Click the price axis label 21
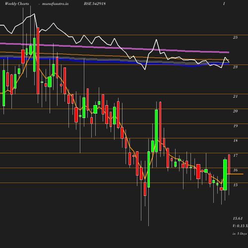This screenshot has height=248, width=248. [x=235, y=96]
